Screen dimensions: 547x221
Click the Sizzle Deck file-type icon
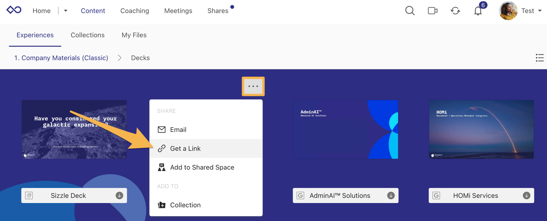coord(29,195)
